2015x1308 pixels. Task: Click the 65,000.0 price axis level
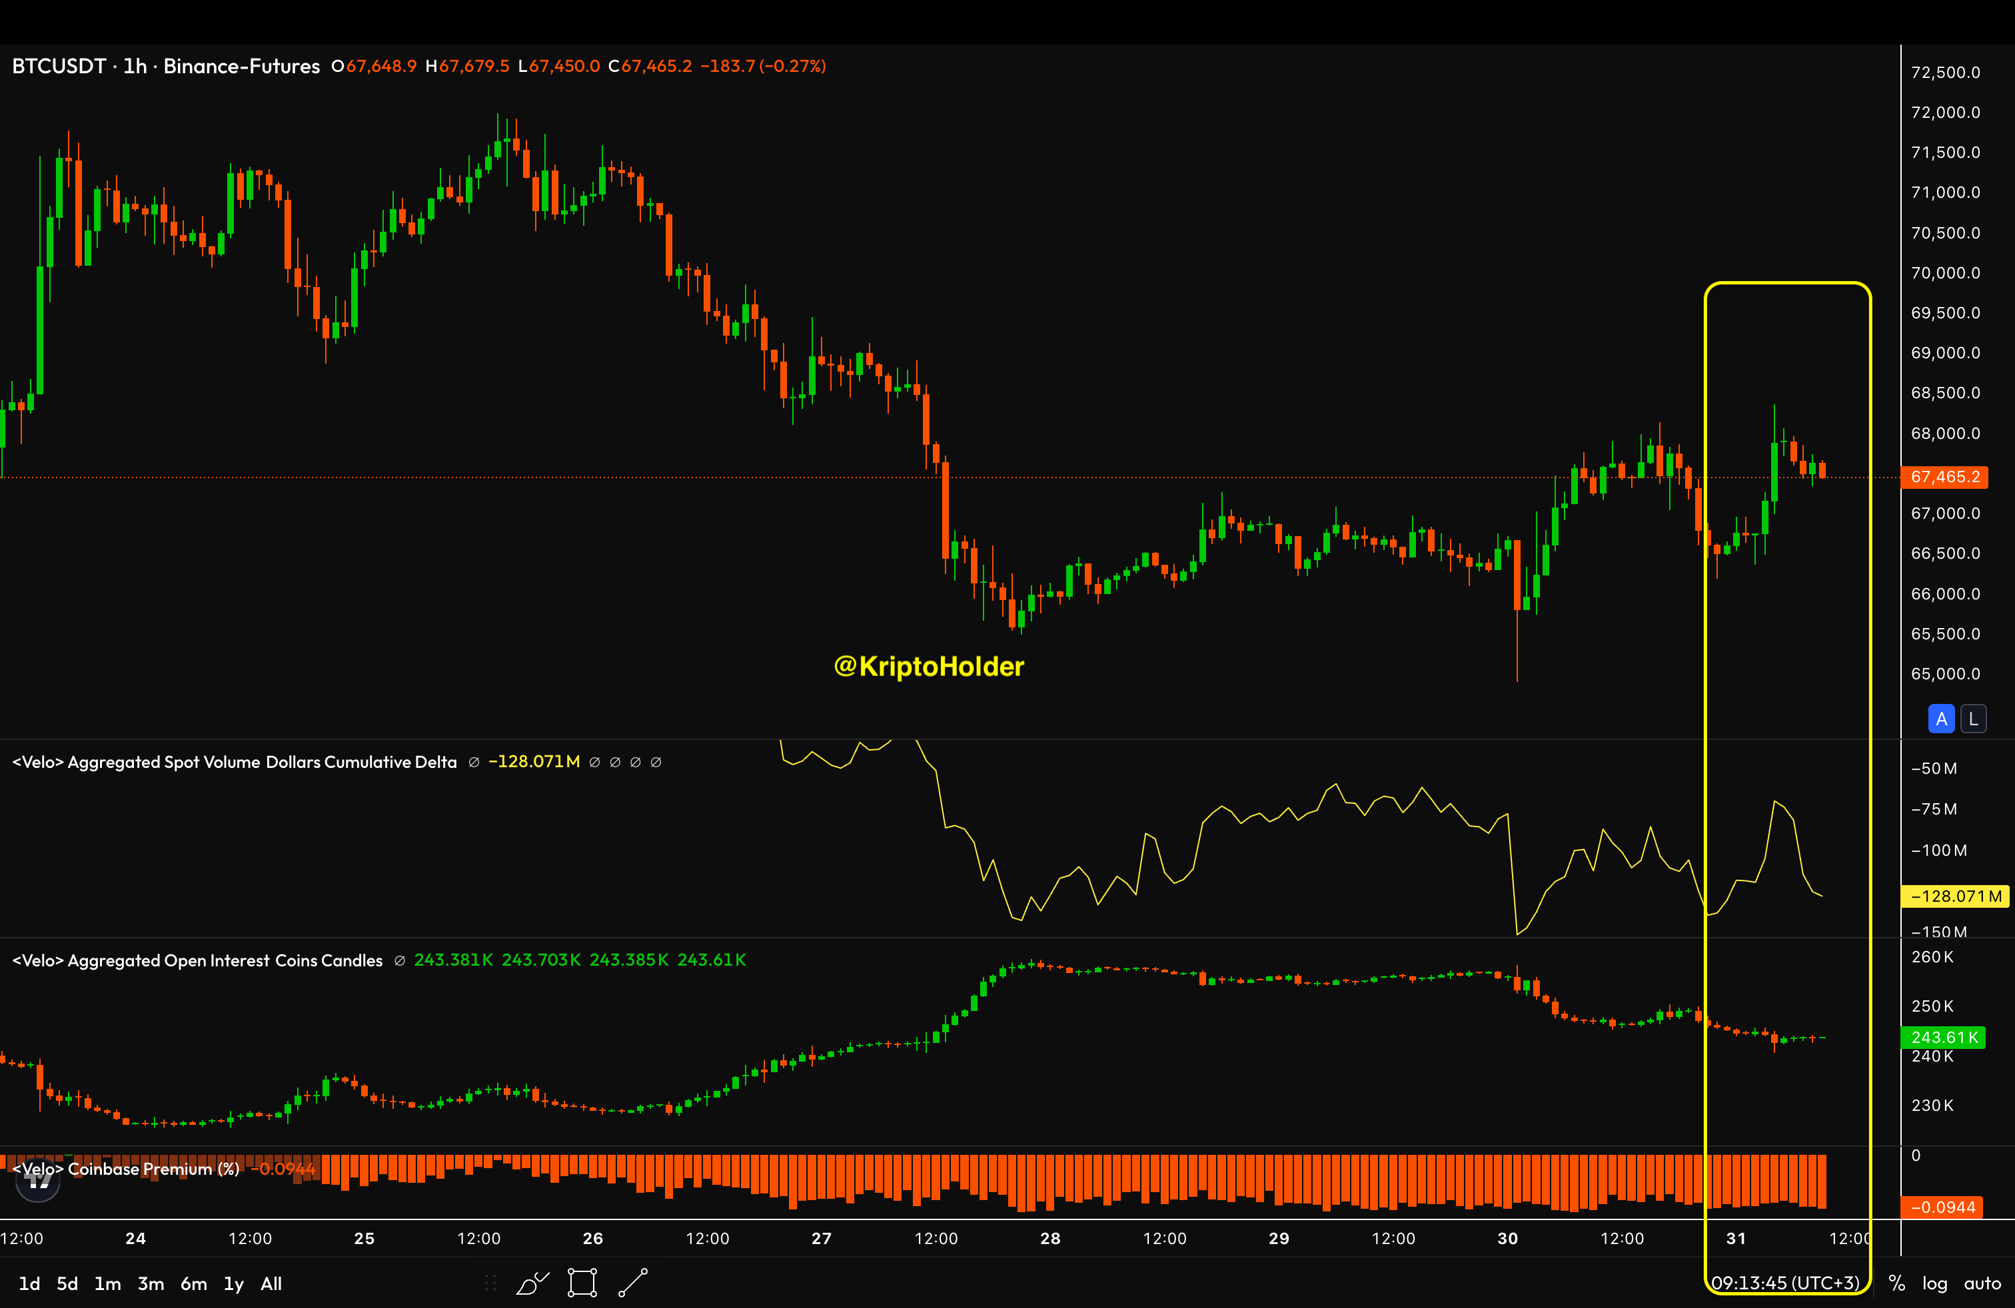tap(1946, 673)
